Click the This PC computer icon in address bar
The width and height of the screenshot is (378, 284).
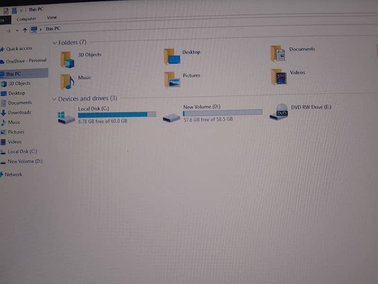click(34, 30)
